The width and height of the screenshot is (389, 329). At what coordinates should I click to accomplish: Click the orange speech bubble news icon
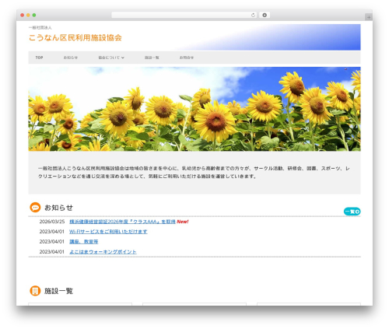(35, 208)
